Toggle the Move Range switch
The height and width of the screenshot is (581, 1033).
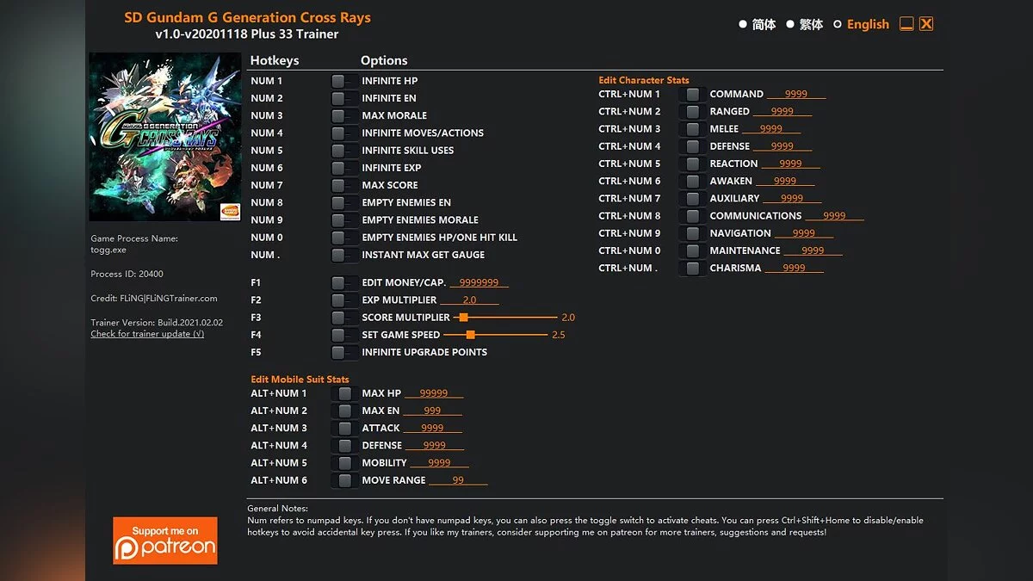pos(344,480)
